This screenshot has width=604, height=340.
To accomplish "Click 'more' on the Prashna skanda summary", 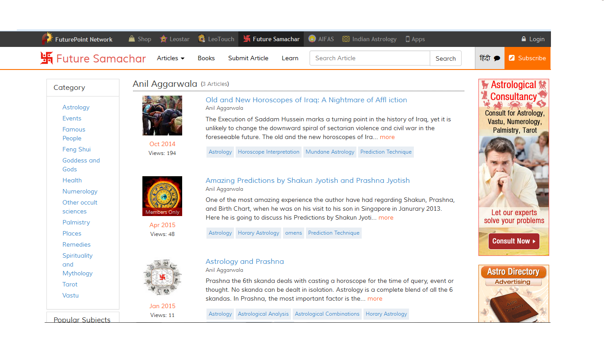I will pyautogui.click(x=375, y=298).
